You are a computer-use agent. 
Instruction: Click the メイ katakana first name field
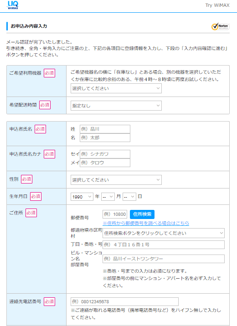click(105, 163)
